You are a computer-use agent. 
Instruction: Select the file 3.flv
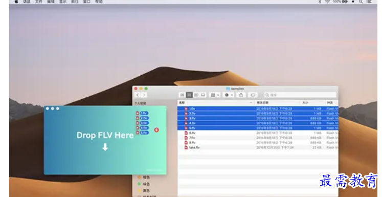(258, 118)
